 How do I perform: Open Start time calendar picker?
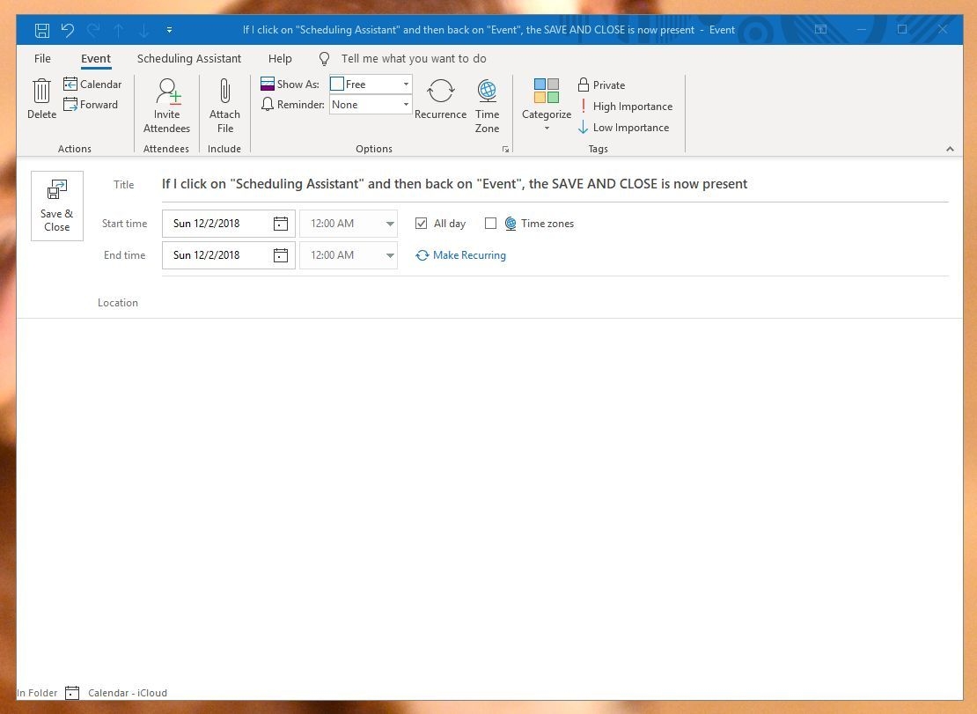click(281, 223)
